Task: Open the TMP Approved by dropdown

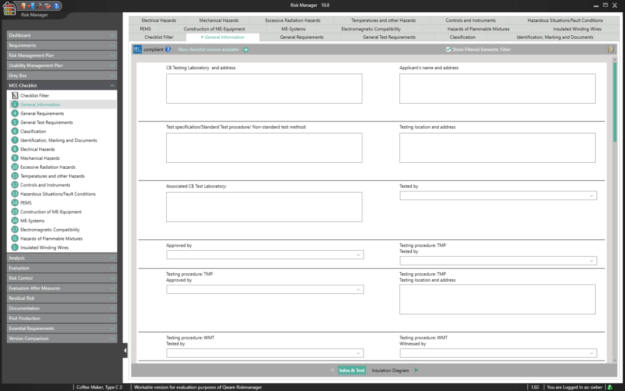Action: point(265,290)
